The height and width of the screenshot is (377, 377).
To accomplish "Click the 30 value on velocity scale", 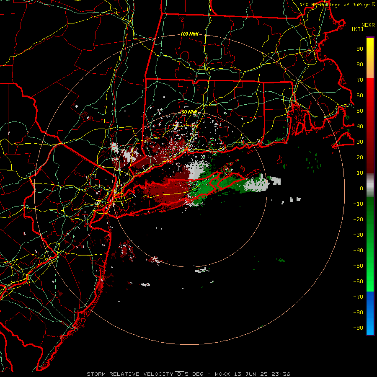I will pyautogui.click(x=360, y=142).
